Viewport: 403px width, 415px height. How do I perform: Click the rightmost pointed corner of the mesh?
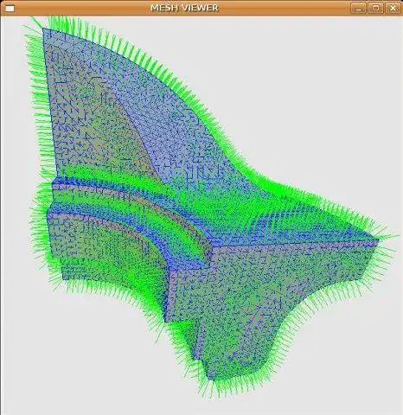coord(378,240)
